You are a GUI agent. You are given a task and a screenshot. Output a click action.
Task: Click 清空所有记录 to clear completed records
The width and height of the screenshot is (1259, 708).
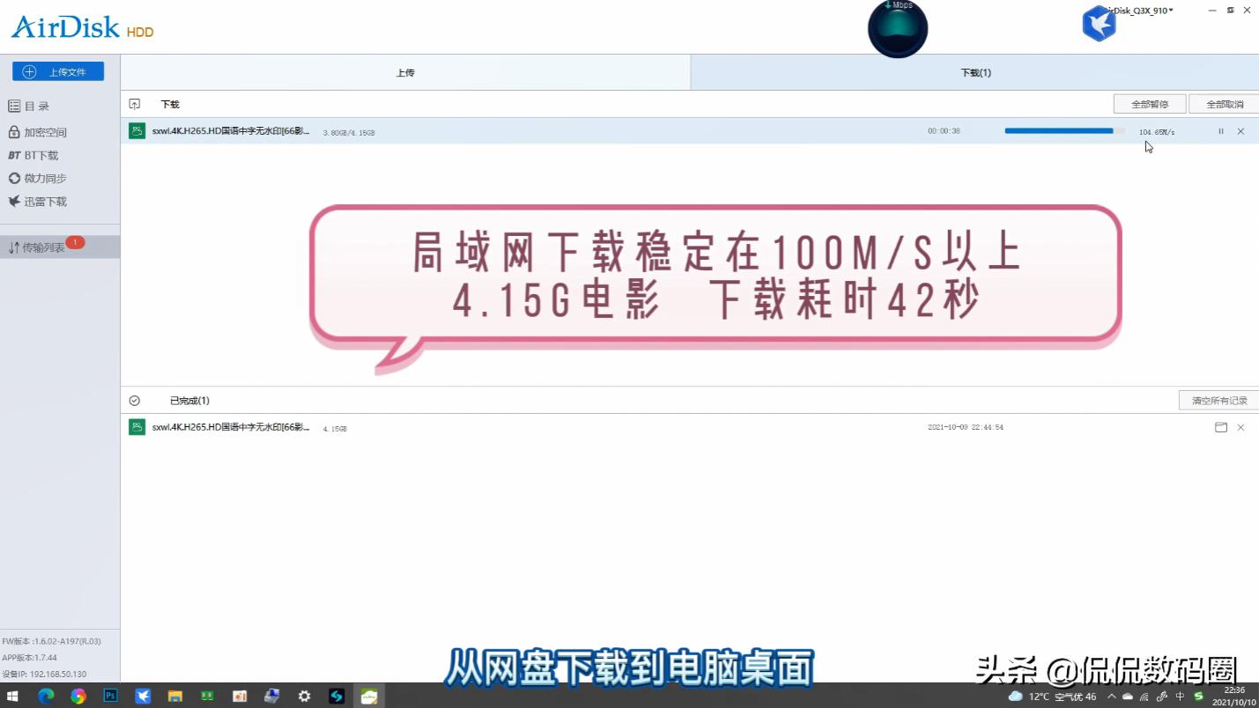pos(1218,400)
